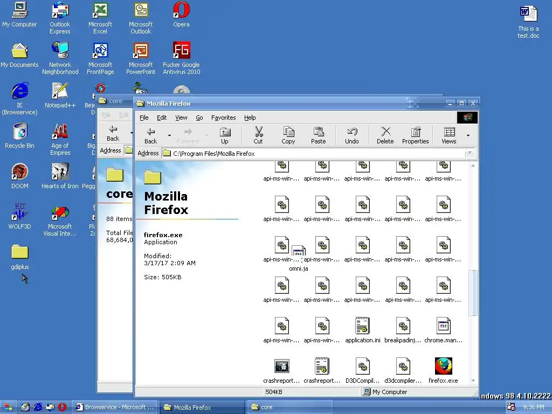The width and height of the screenshot is (552, 414).
Task: Select the Age of Empires desktop shortcut
Action: 60,140
